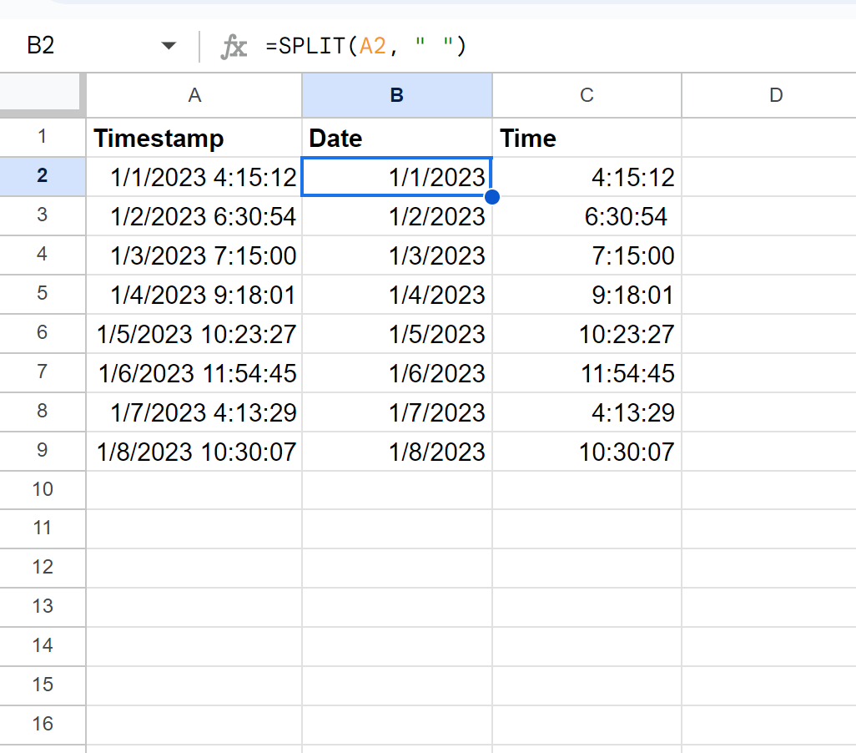Select the Time header cell C1
Image resolution: width=856 pixels, height=753 pixels.
point(587,138)
